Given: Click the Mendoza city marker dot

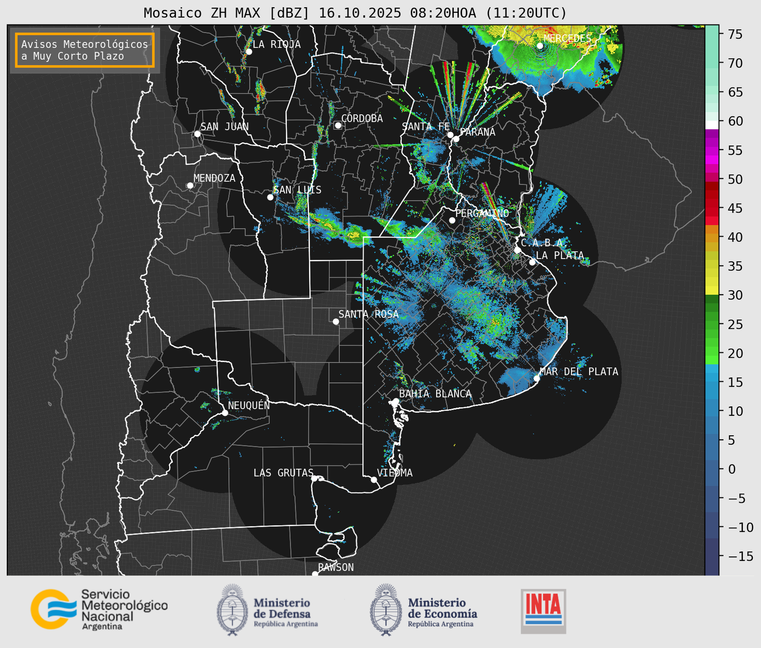Looking at the screenshot, I should click(x=190, y=186).
